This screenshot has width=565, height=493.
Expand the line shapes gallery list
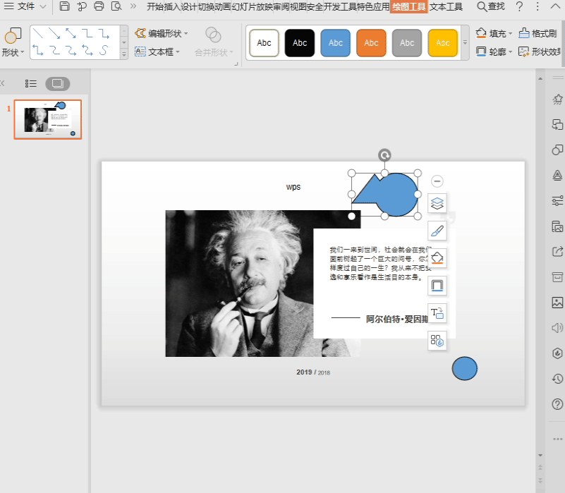(x=124, y=54)
